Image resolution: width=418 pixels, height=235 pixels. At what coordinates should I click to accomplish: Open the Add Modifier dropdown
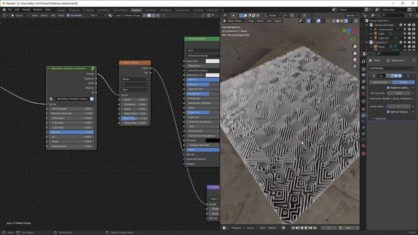point(392,68)
